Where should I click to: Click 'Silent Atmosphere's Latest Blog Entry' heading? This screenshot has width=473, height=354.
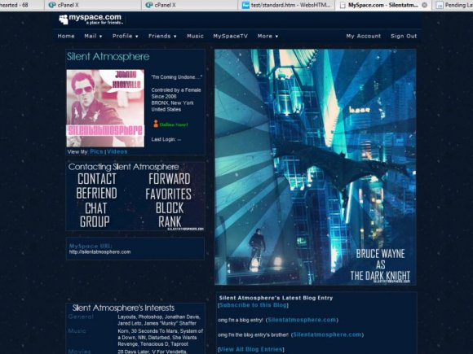pos(276,298)
